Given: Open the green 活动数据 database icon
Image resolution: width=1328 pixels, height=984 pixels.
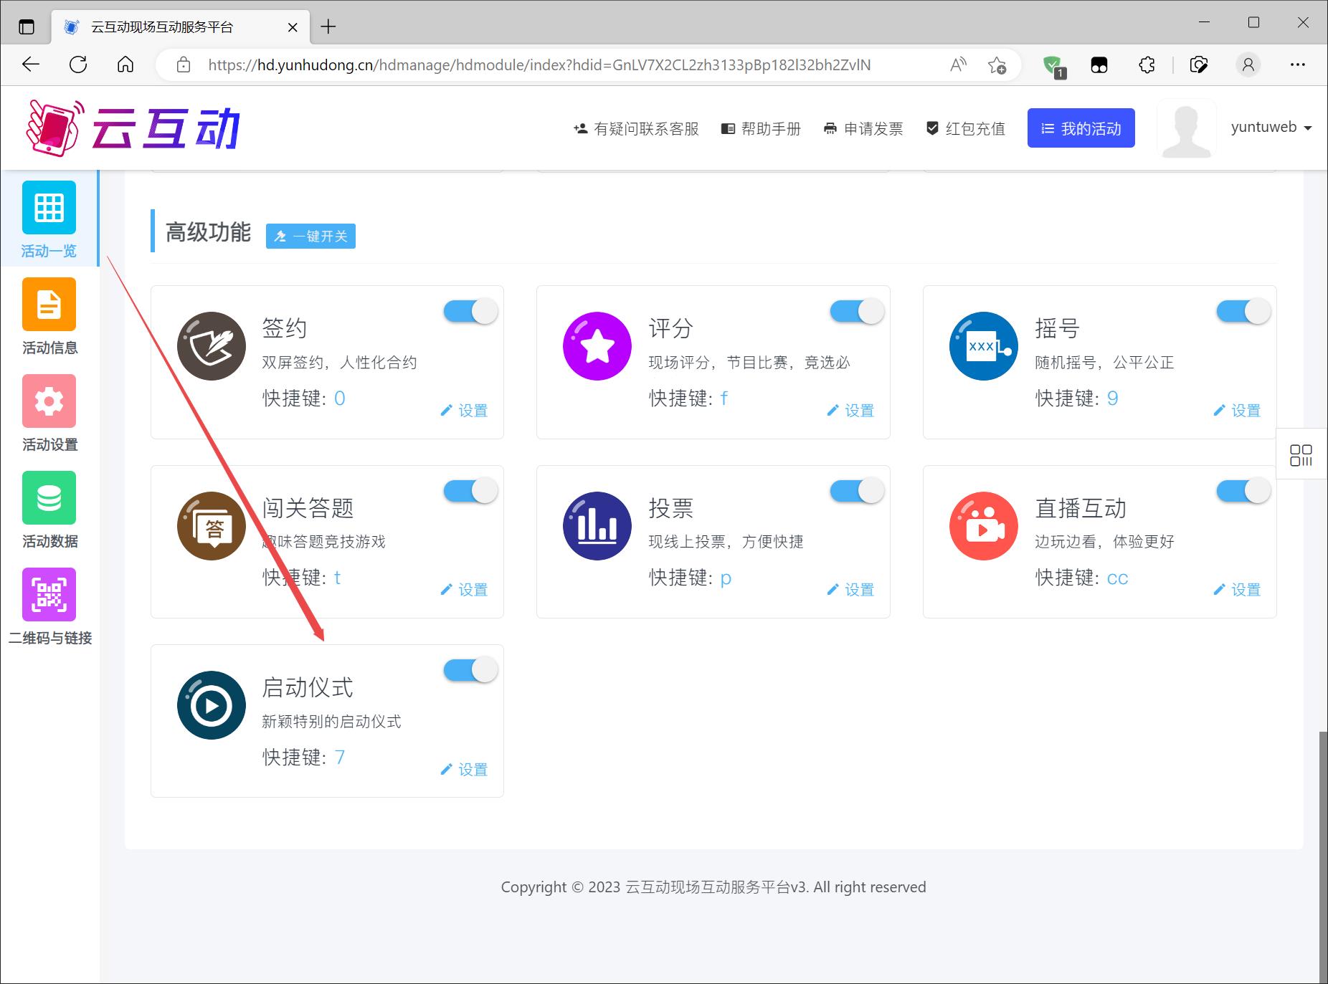Looking at the screenshot, I should (x=49, y=498).
